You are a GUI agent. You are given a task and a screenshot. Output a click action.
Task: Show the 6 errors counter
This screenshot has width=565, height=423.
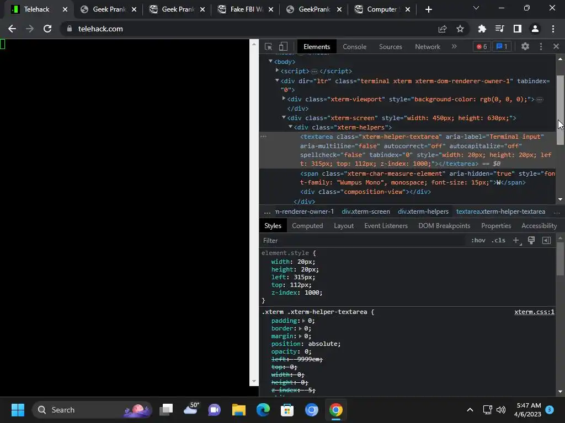pos(482,46)
